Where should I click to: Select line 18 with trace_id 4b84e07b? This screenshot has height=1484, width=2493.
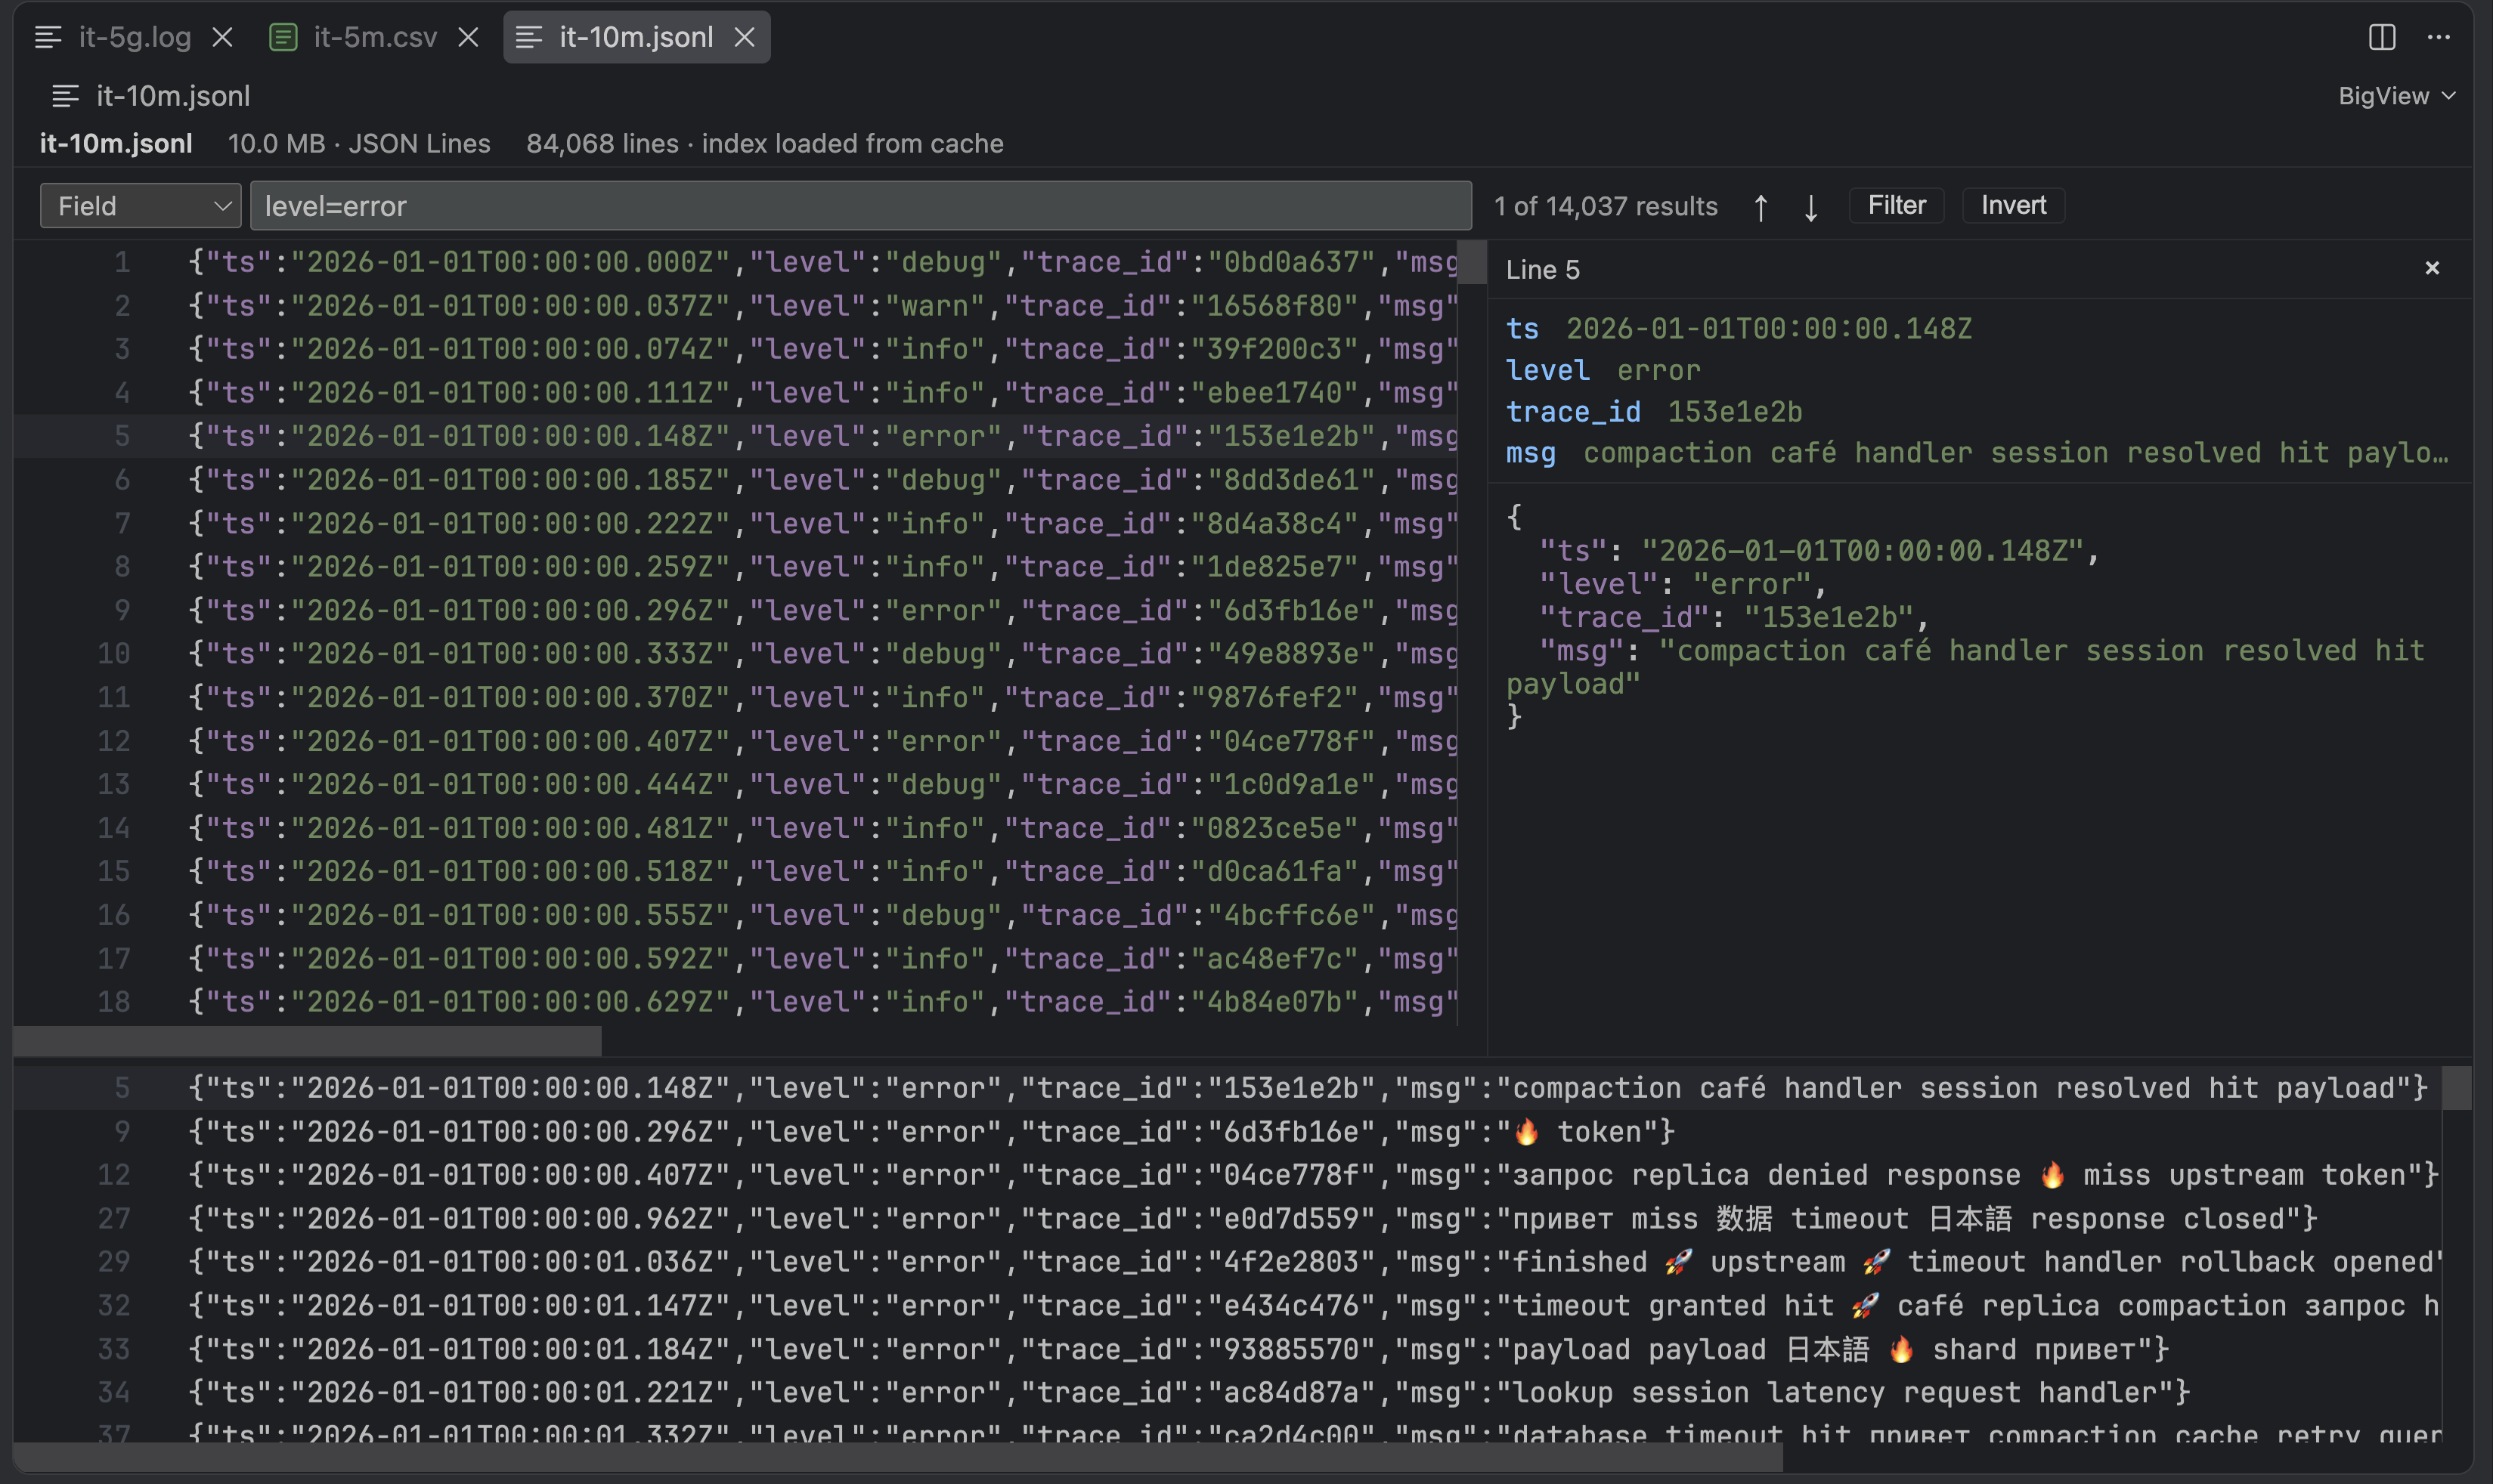736,1002
